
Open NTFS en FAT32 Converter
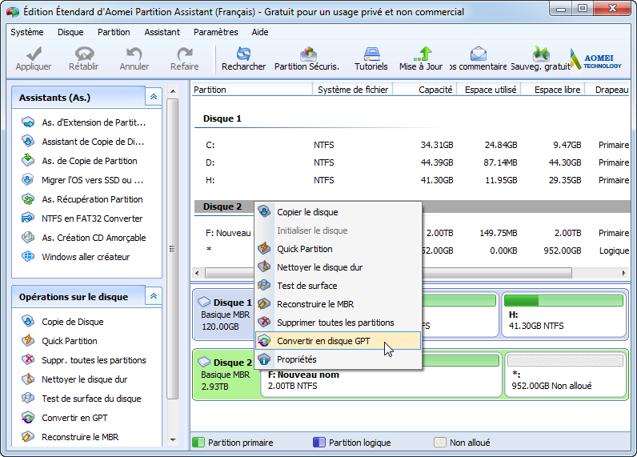pos(82,218)
